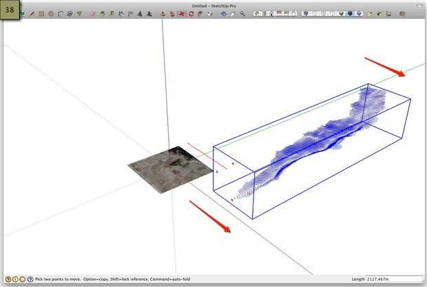The width and height of the screenshot is (427, 287).
Task: Enable X-ray face style
Action: (x=306, y=13)
